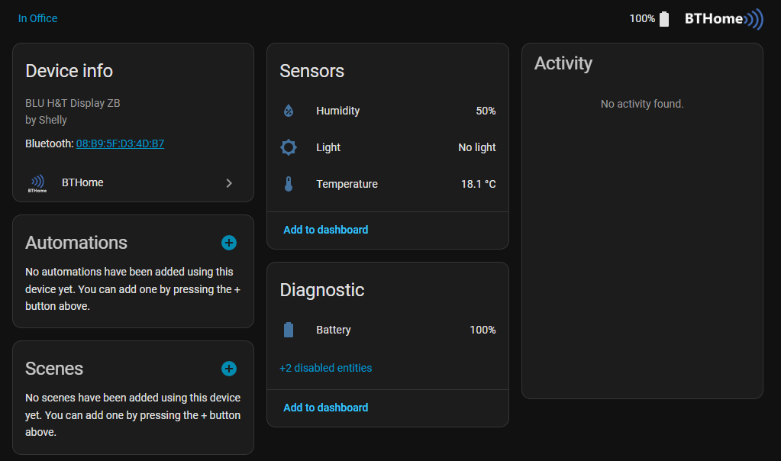
Task: Click the light sensor brightness icon
Action: pyautogui.click(x=289, y=147)
